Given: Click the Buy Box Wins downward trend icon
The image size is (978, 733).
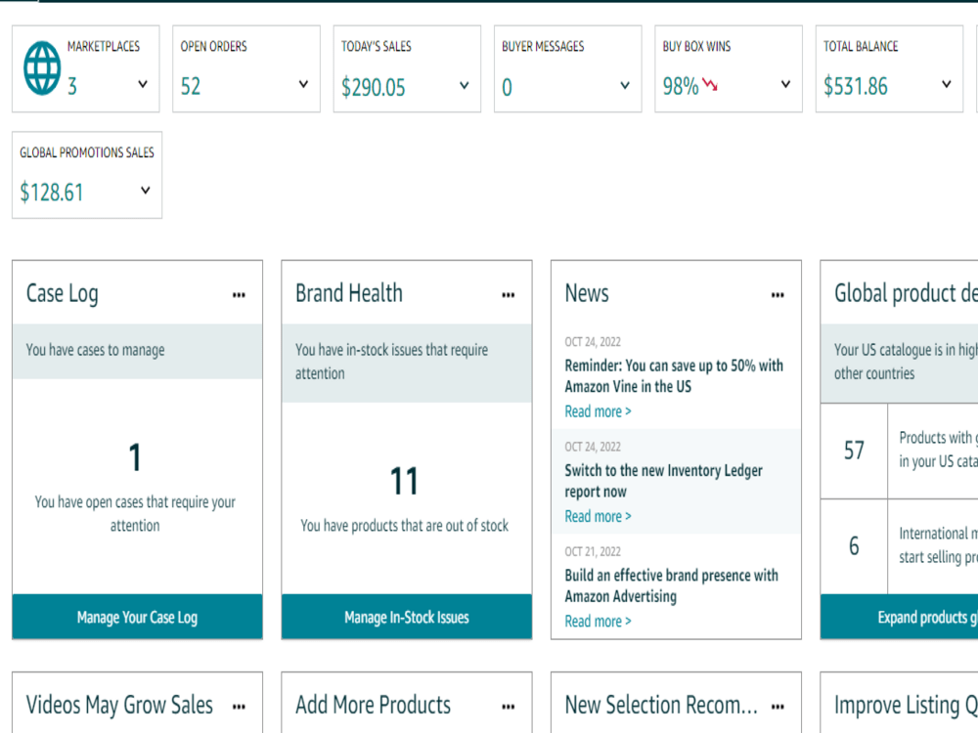Looking at the screenshot, I should [x=710, y=84].
